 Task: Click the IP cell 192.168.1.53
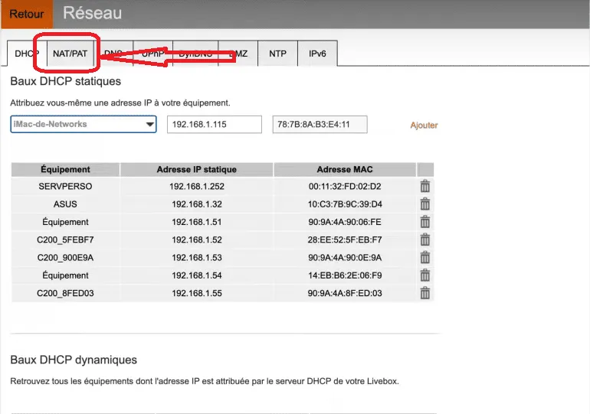click(197, 258)
